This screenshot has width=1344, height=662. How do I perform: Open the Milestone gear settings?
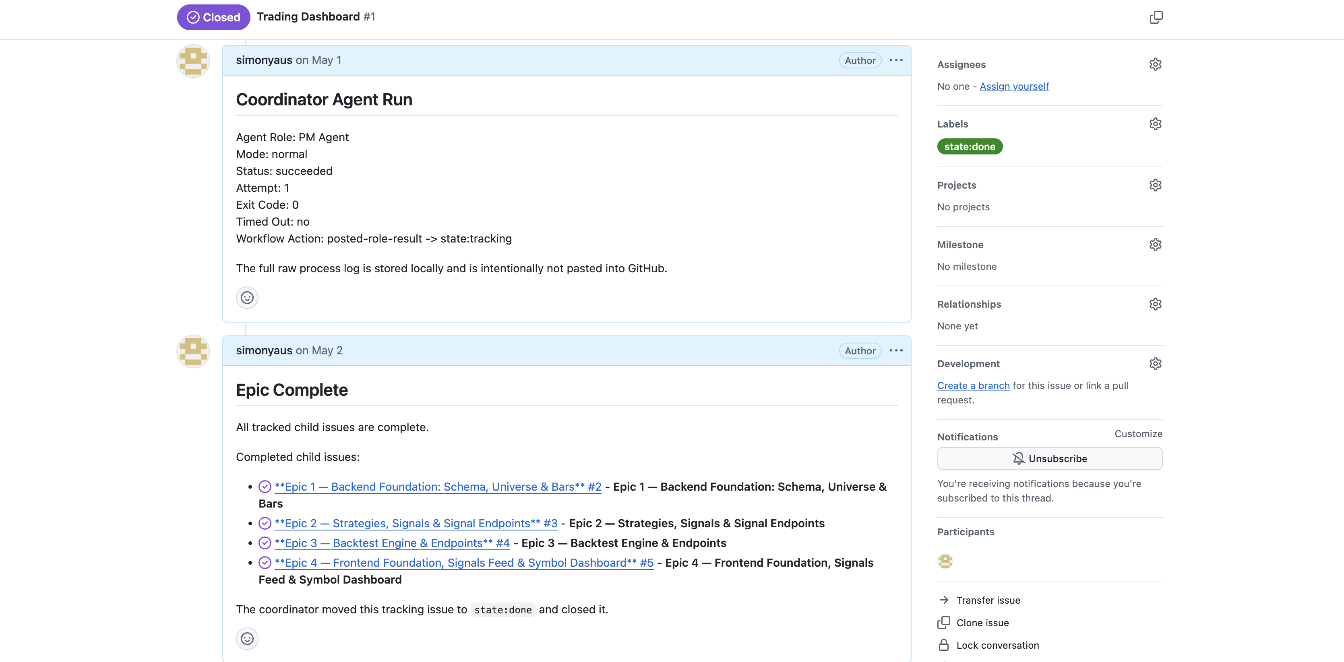[1155, 245]
